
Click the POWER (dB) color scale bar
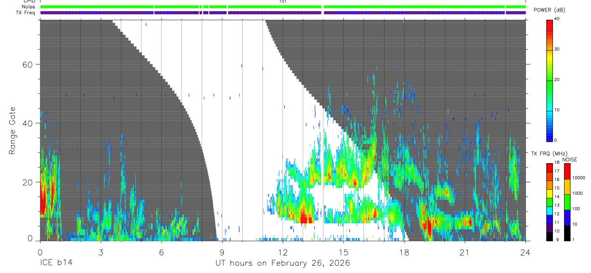click(549, 80)
